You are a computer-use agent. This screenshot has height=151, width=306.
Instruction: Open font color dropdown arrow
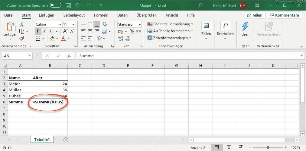69,39
